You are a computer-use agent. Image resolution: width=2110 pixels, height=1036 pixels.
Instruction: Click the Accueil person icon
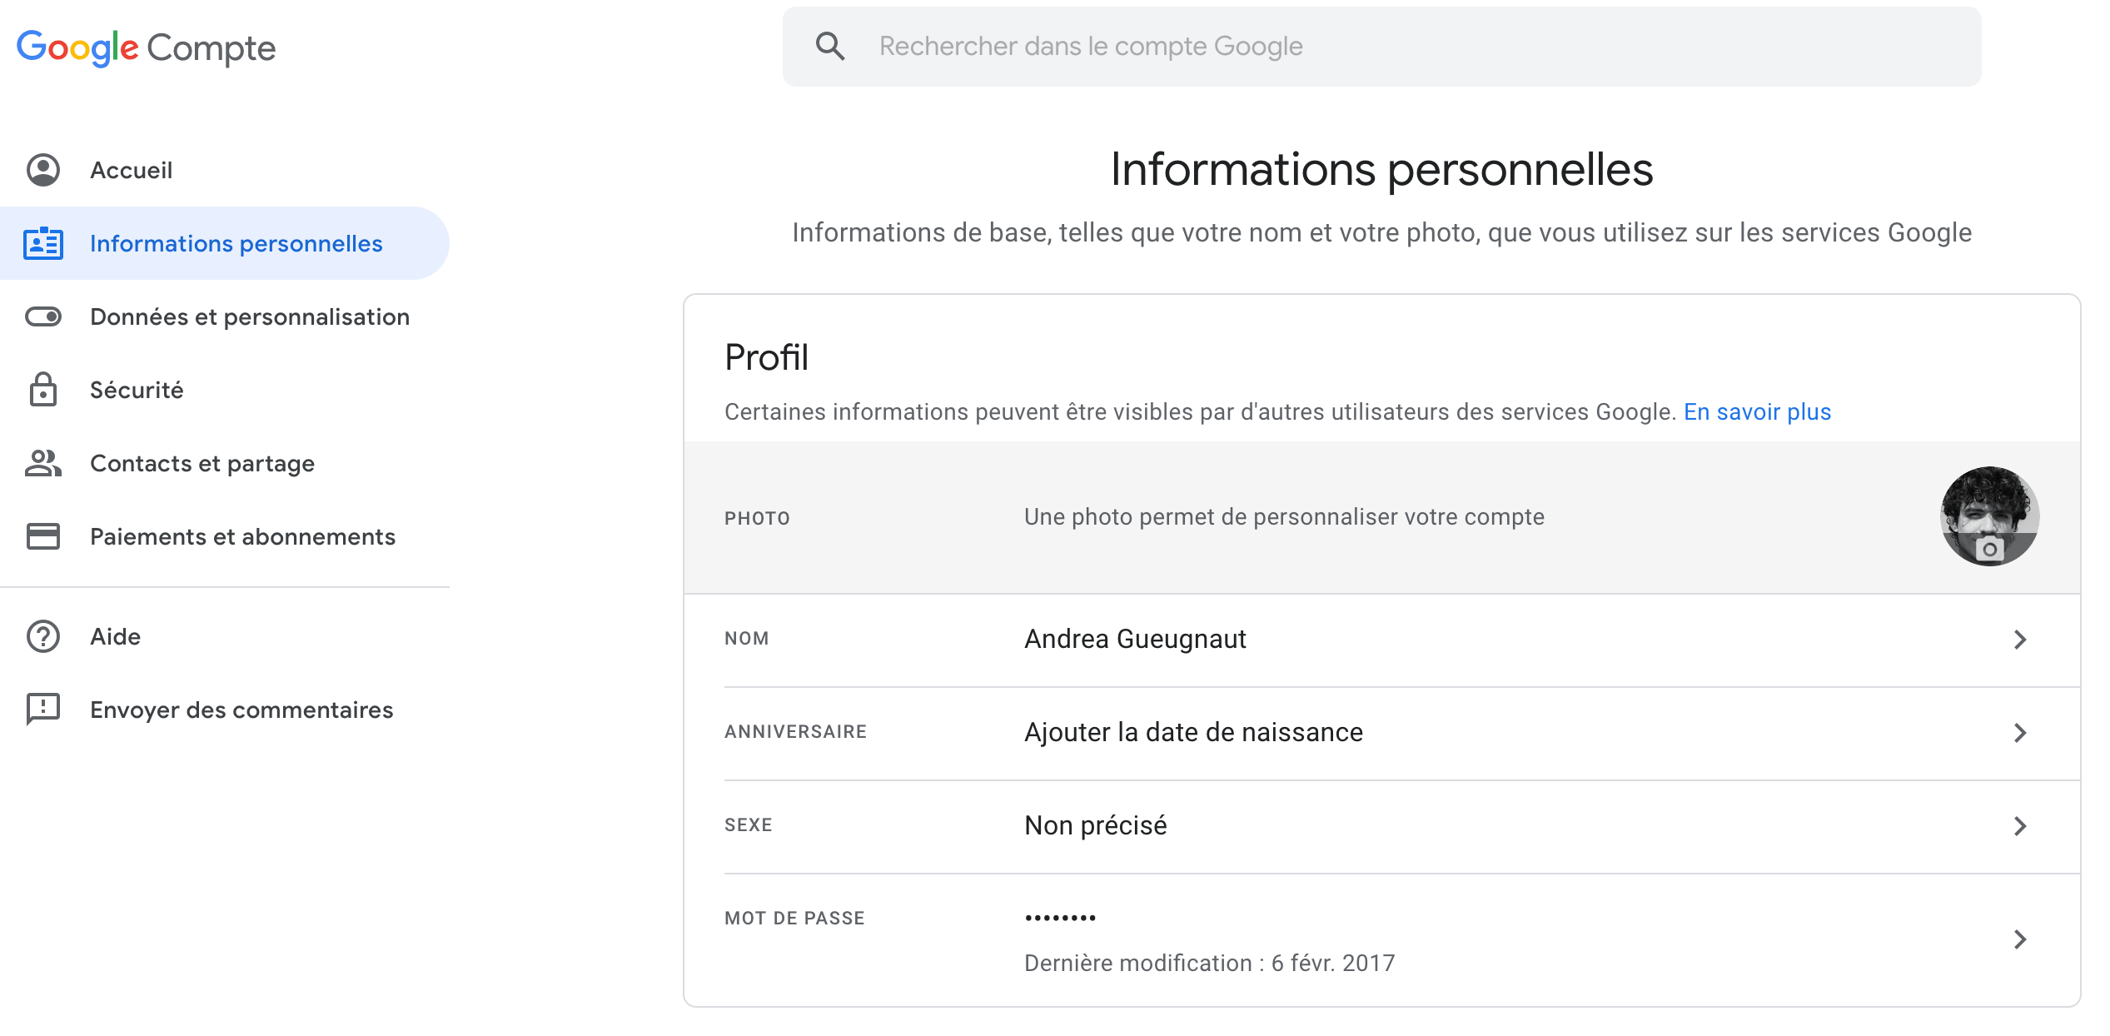[43, 170]
